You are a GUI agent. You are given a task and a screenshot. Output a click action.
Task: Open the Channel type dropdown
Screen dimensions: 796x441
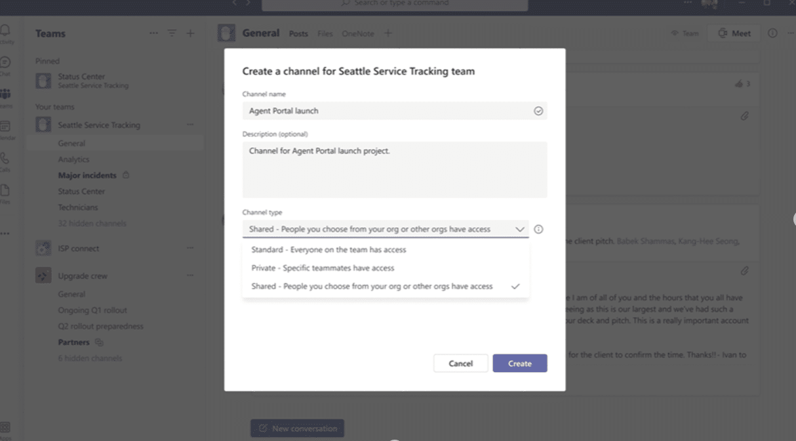[x=386, y=229]
